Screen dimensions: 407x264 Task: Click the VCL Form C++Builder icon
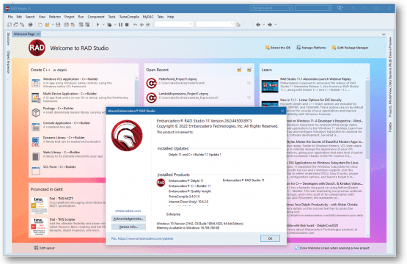pos(36,171)
